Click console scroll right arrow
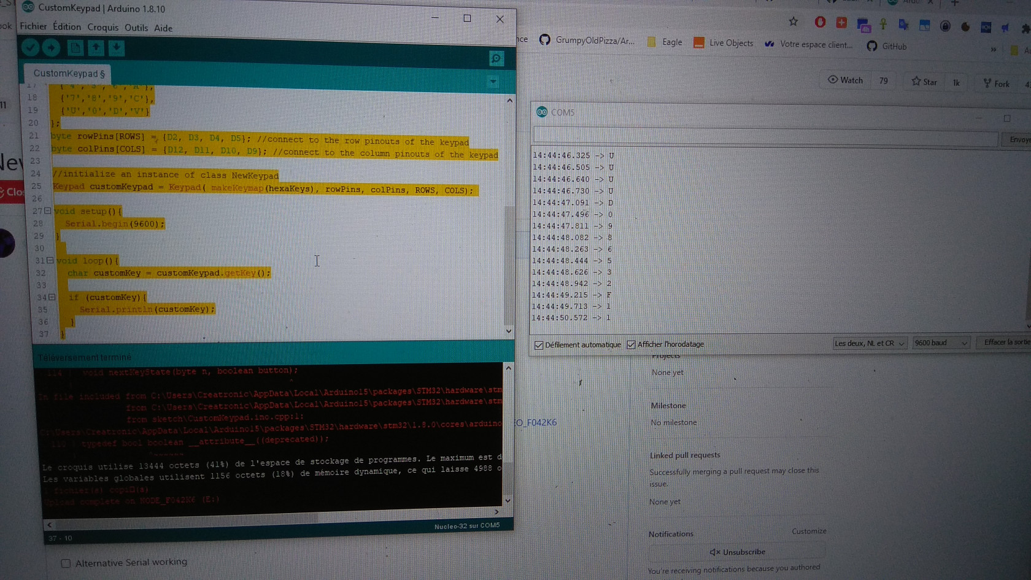Image resolution: width=1031 pixels, height=580 pixels. pos(497,511)
